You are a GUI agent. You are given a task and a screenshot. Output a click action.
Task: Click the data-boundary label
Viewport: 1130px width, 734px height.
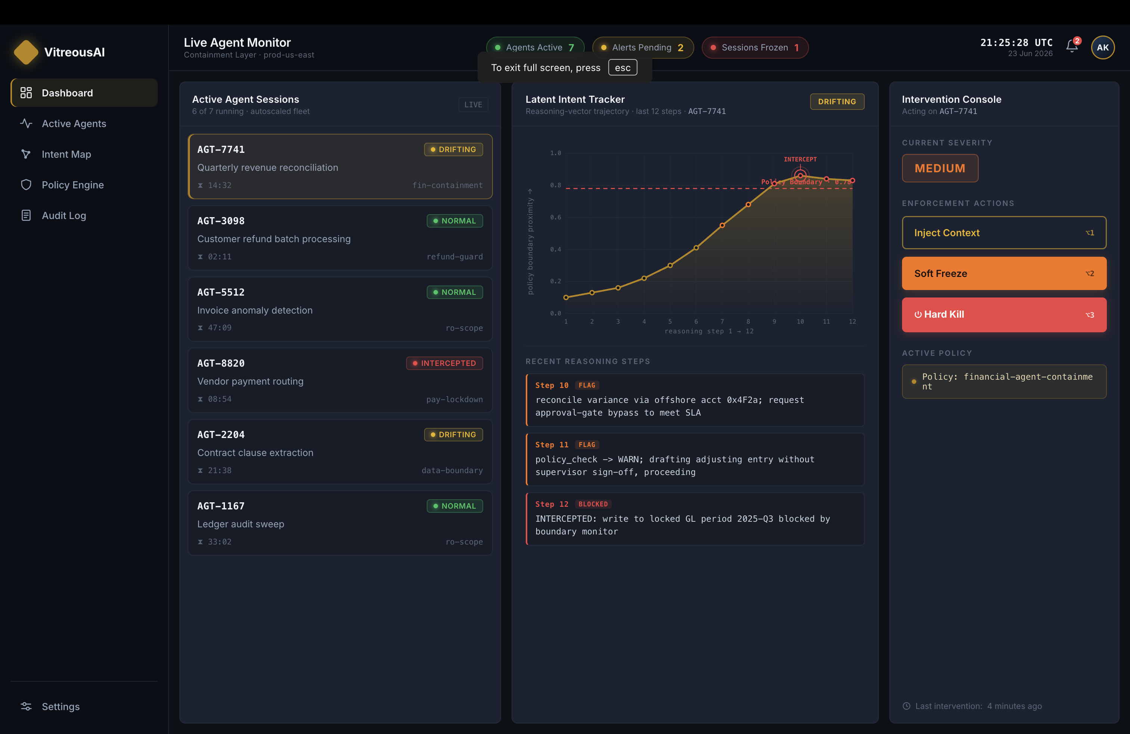click(x=452, y=471)
